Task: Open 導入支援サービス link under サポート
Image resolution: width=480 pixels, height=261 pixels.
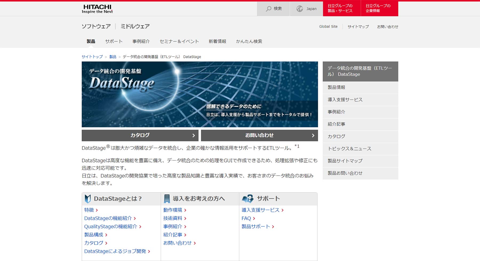Action: 261,210
